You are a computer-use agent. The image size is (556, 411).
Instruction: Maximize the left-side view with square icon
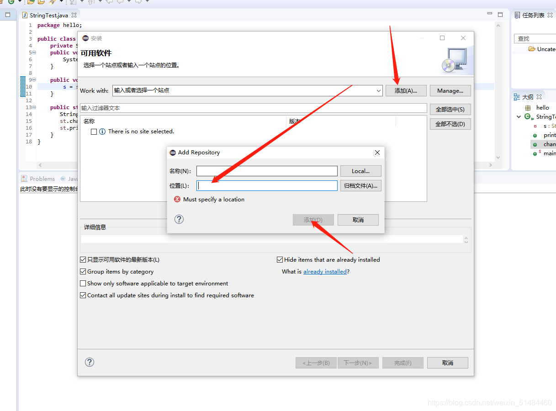8,15
